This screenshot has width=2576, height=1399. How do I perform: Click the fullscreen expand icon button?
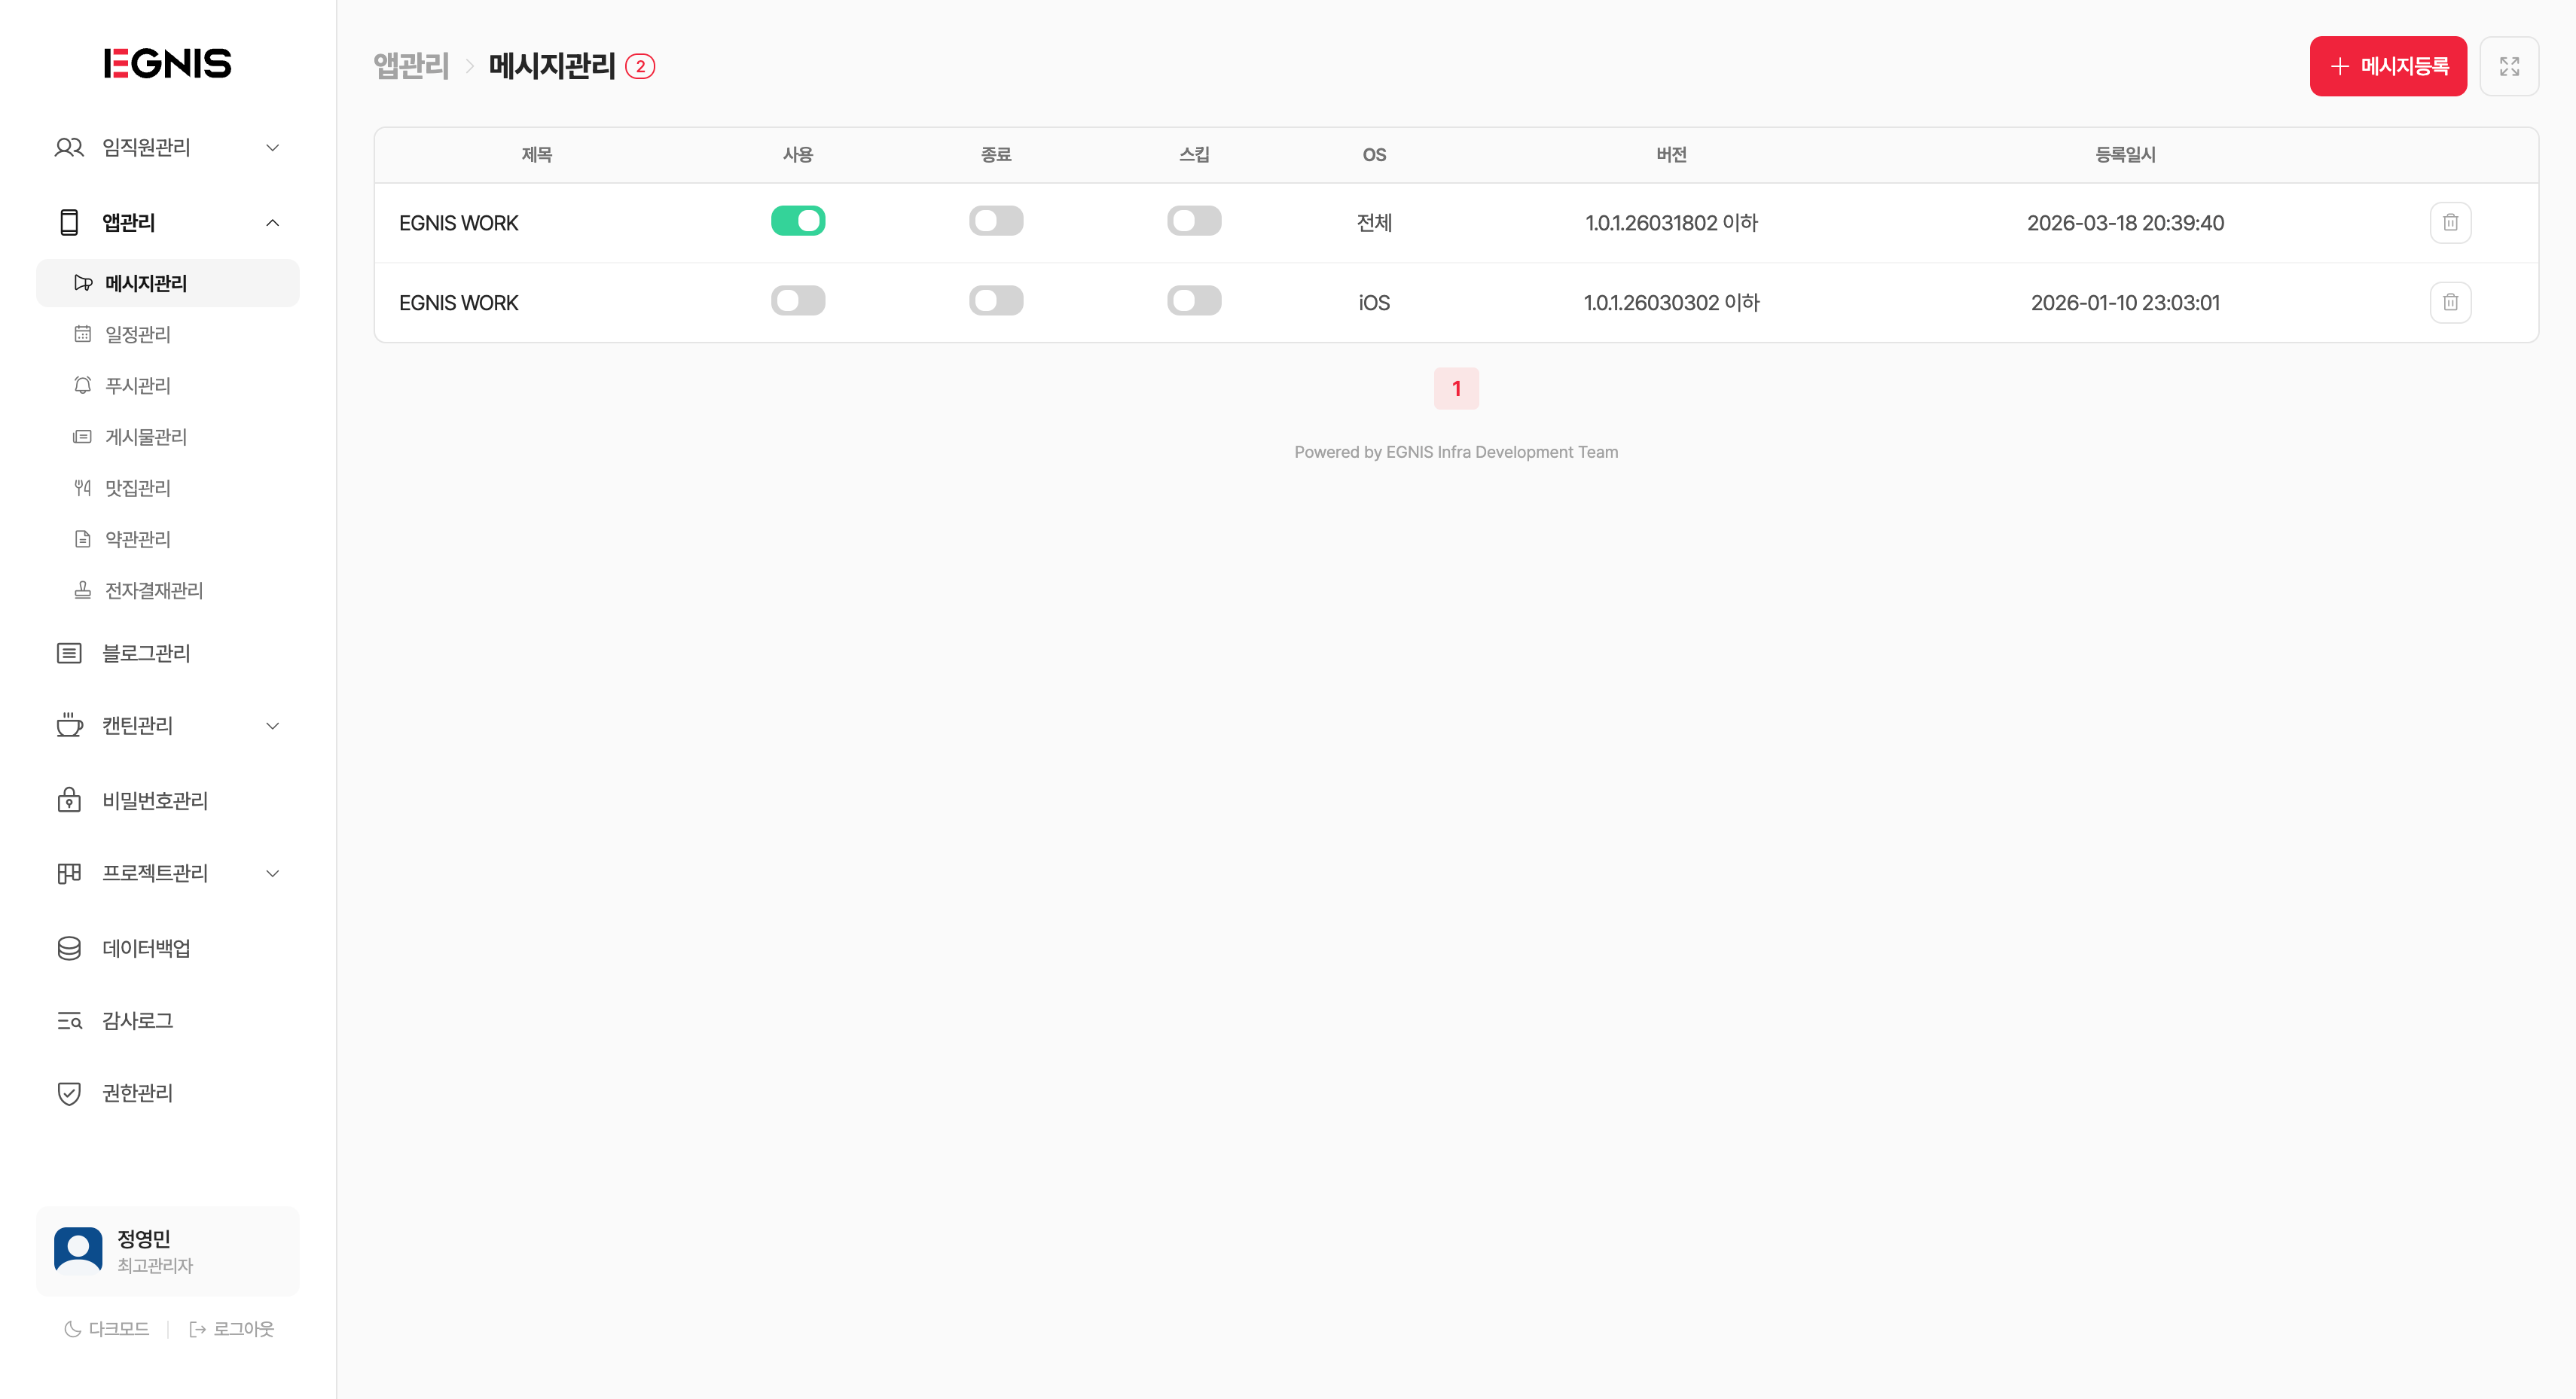click(x=2509, y=66)
